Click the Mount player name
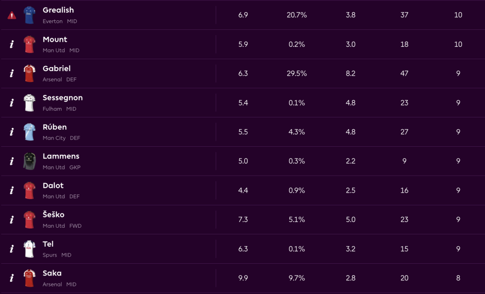Viewport: 485px width, 294px height. [55, 39]
